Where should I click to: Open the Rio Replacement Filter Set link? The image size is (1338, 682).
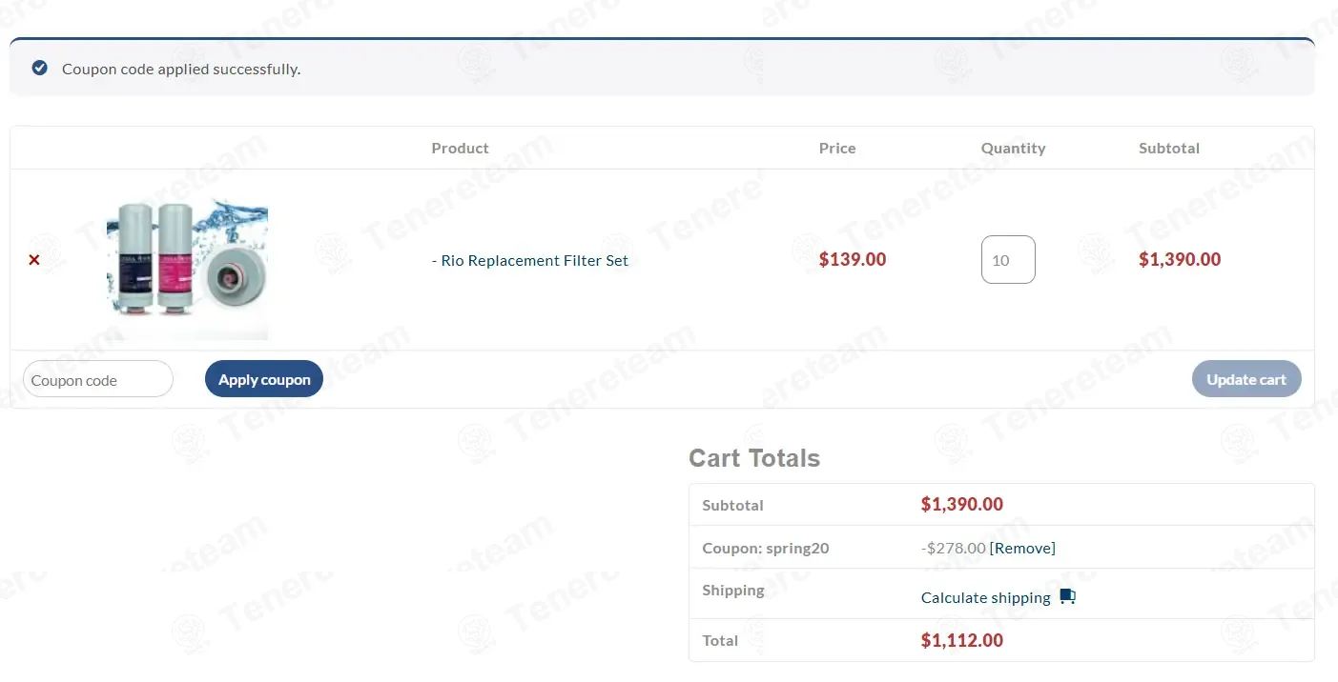tap(530, 260)
